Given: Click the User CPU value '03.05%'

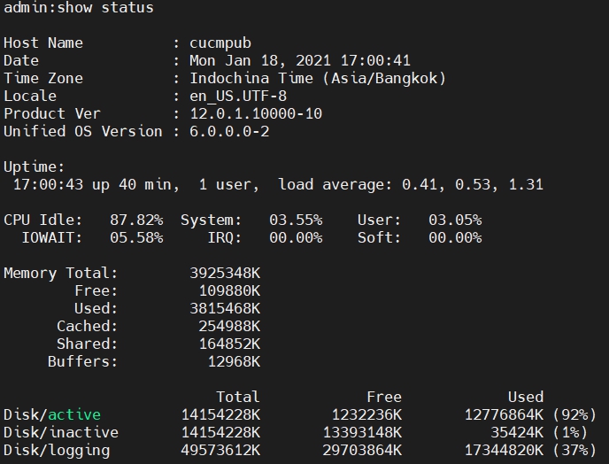Looking at the screenshot, I should 455,220.
